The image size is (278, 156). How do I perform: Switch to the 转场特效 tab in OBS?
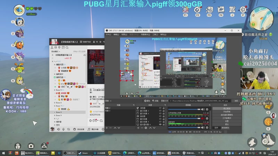tap(225, 128)
